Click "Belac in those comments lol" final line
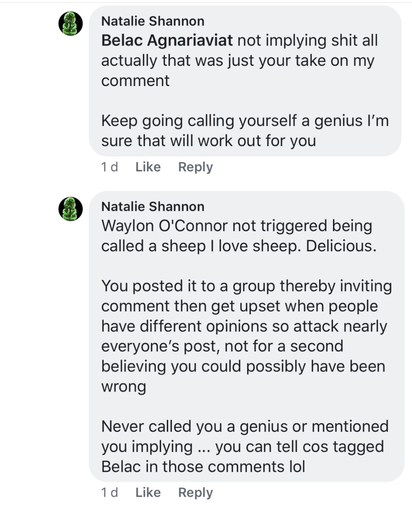This screenshot has height=506, width=412. click(x=203, y=467)
